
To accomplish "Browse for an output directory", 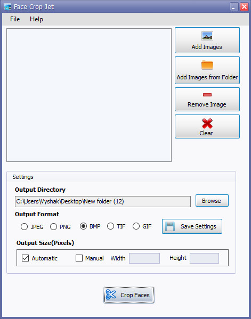I will [x=212, y=201].
